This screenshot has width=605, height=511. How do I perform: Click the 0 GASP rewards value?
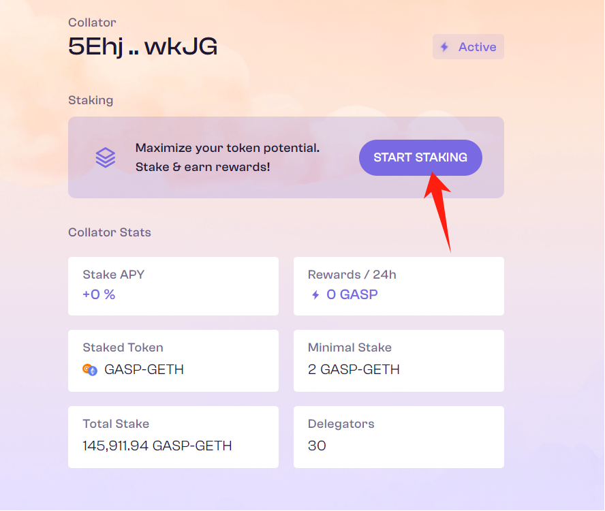point(352,294)
